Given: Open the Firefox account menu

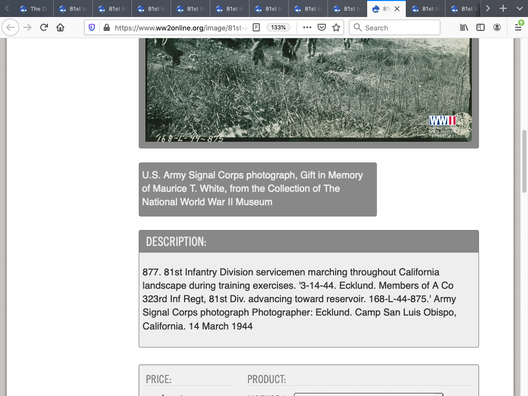Looking at the screenshot, I should click(x=497, y=27).
